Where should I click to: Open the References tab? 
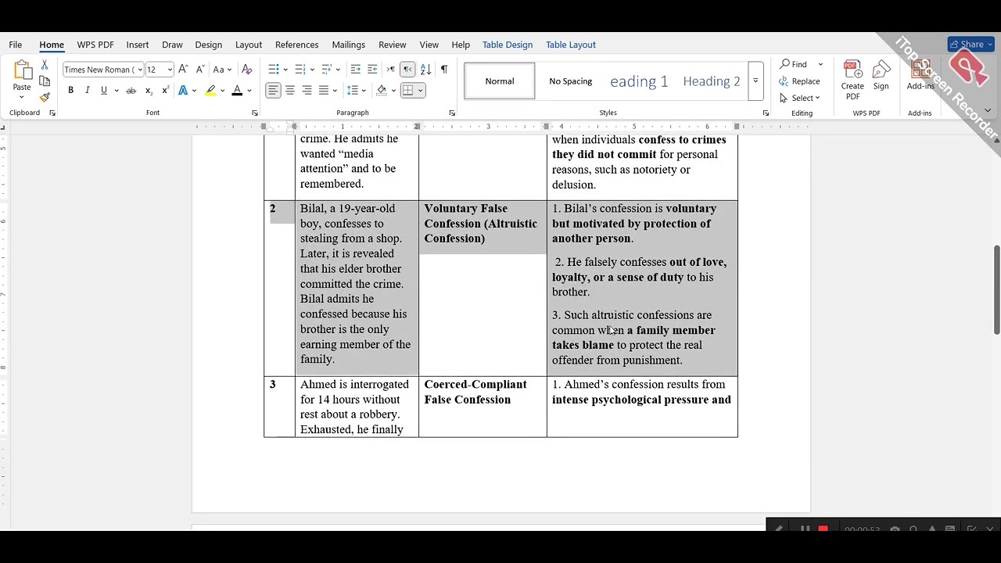[x=297, y=45]
